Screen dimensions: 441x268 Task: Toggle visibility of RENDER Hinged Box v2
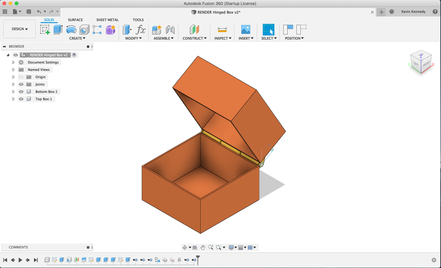coord(16,55)
